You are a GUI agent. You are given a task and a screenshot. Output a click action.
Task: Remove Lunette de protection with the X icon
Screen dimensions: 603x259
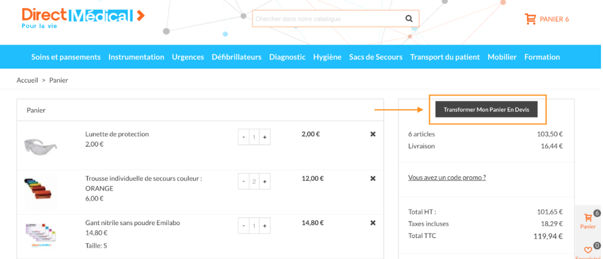coord(373,134)
